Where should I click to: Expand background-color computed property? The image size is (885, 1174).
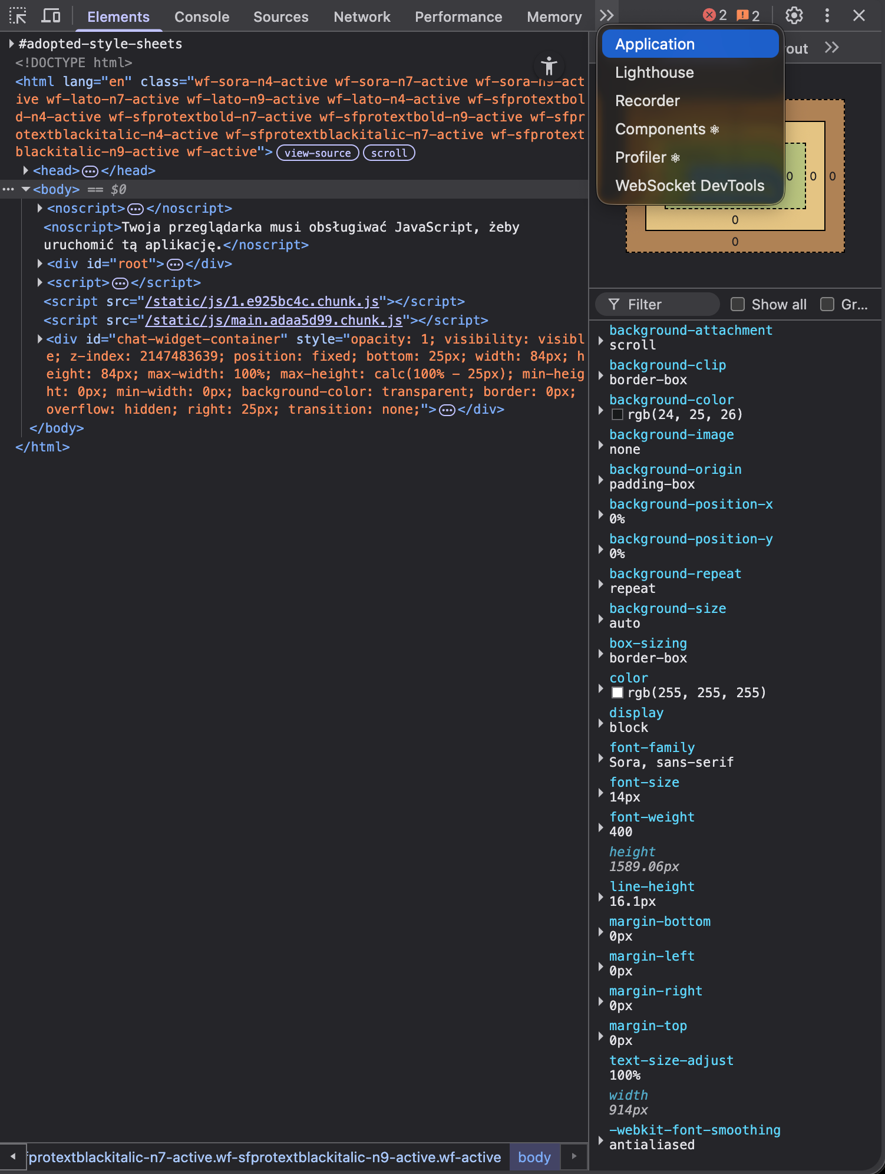(x=600, y=410)
